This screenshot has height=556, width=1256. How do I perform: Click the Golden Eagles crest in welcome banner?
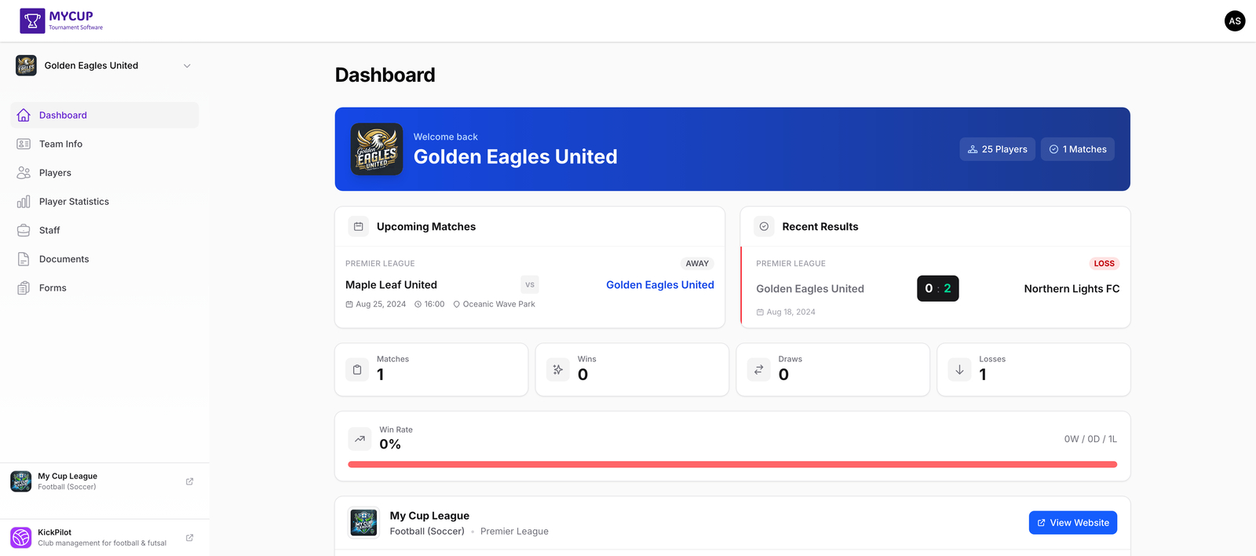(377, 149)
